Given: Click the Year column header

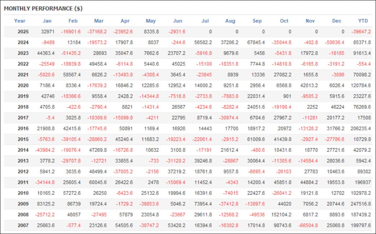Looking at the screenshot, I should [x=20, y=21].
